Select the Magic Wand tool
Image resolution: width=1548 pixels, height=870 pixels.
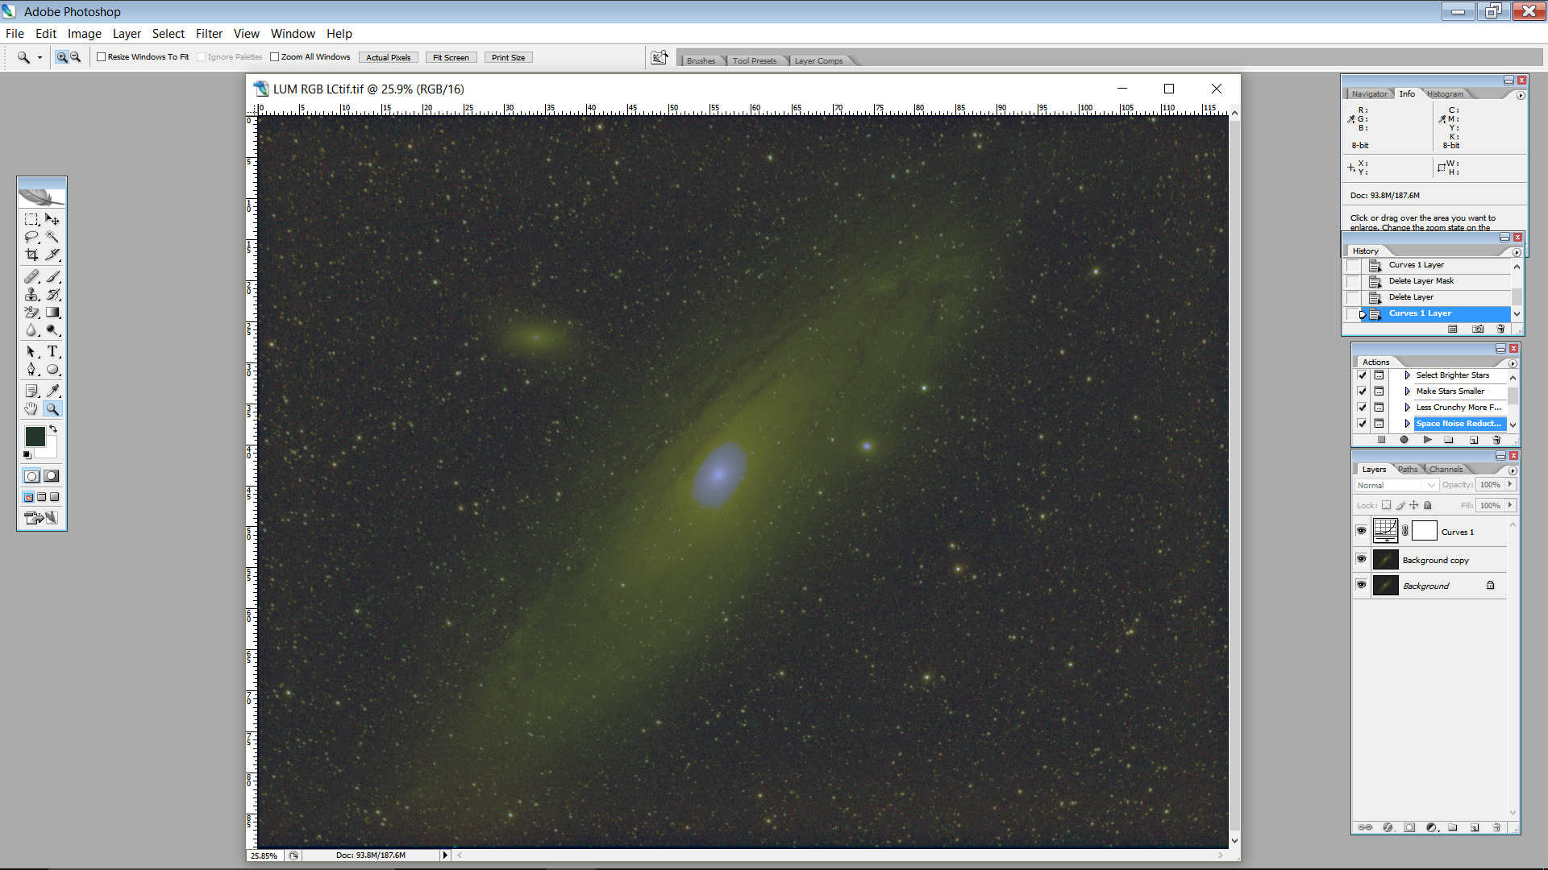point(52,237)
